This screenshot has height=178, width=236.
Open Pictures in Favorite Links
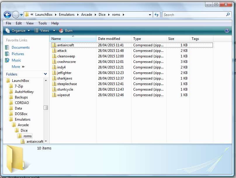coord(18,54)
